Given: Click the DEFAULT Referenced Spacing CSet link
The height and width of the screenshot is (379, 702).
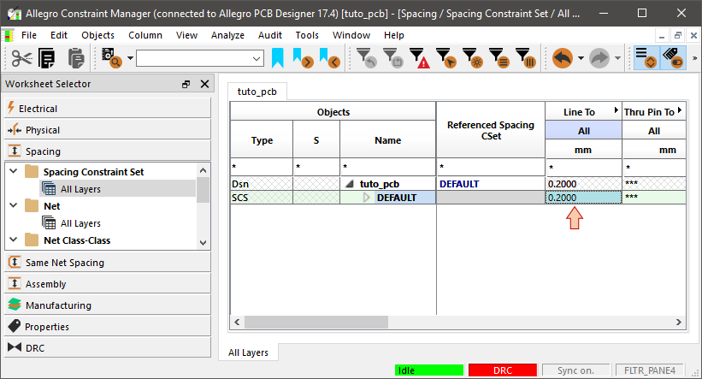Looking at the screenshot, I should pos(459,184).
